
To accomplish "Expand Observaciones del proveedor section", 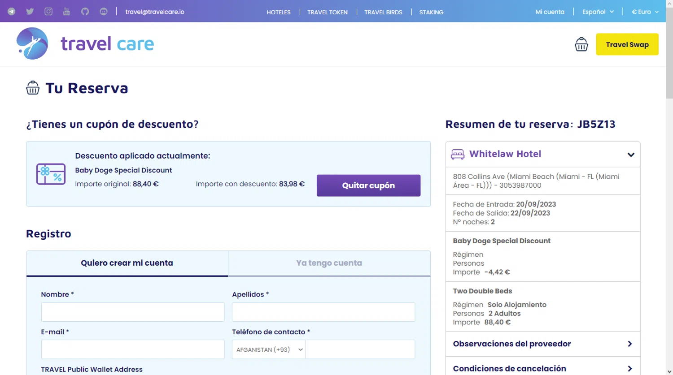I will click(x=543, y=344).
